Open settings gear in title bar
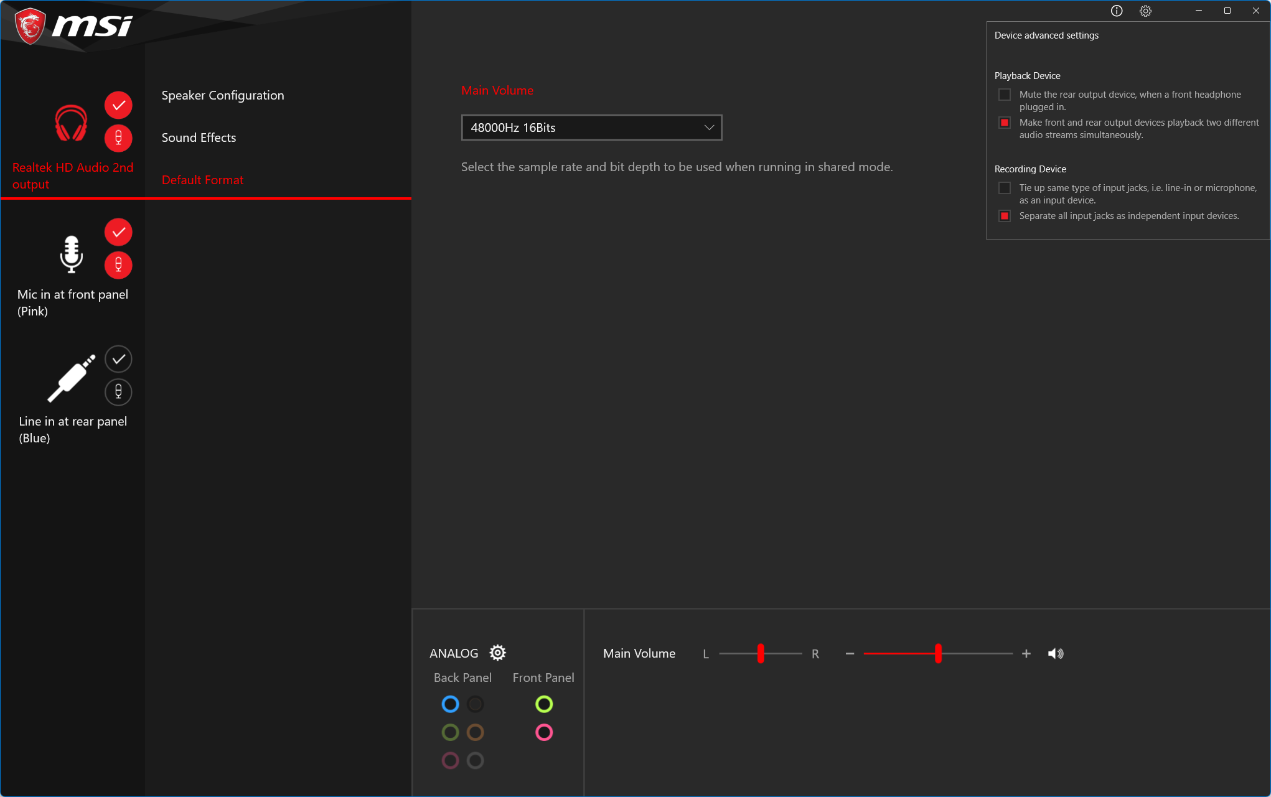The height and width of the screenshot is (797, 1271). point(1145,11)
